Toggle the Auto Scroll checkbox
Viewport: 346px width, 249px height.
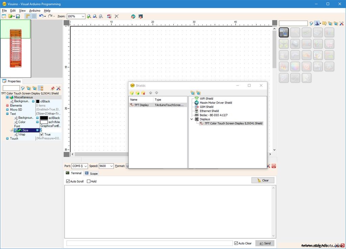pyautogui.click(x=68, y=181)
